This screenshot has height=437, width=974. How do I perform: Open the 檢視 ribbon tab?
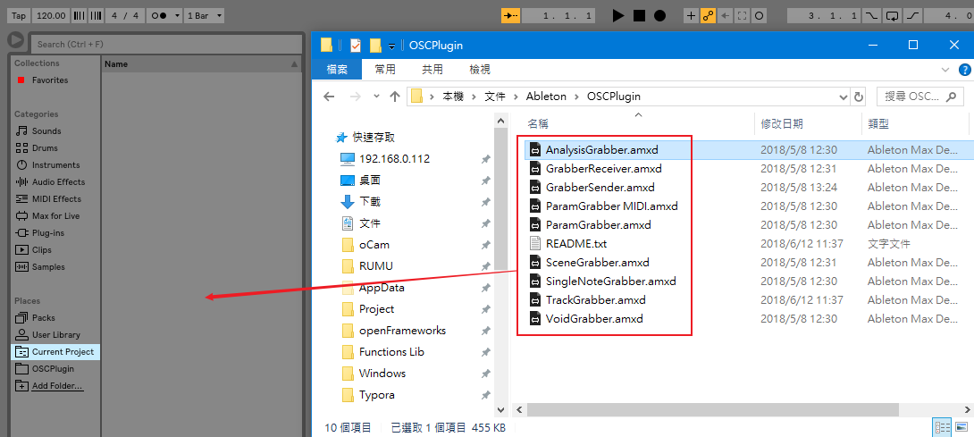480,70
